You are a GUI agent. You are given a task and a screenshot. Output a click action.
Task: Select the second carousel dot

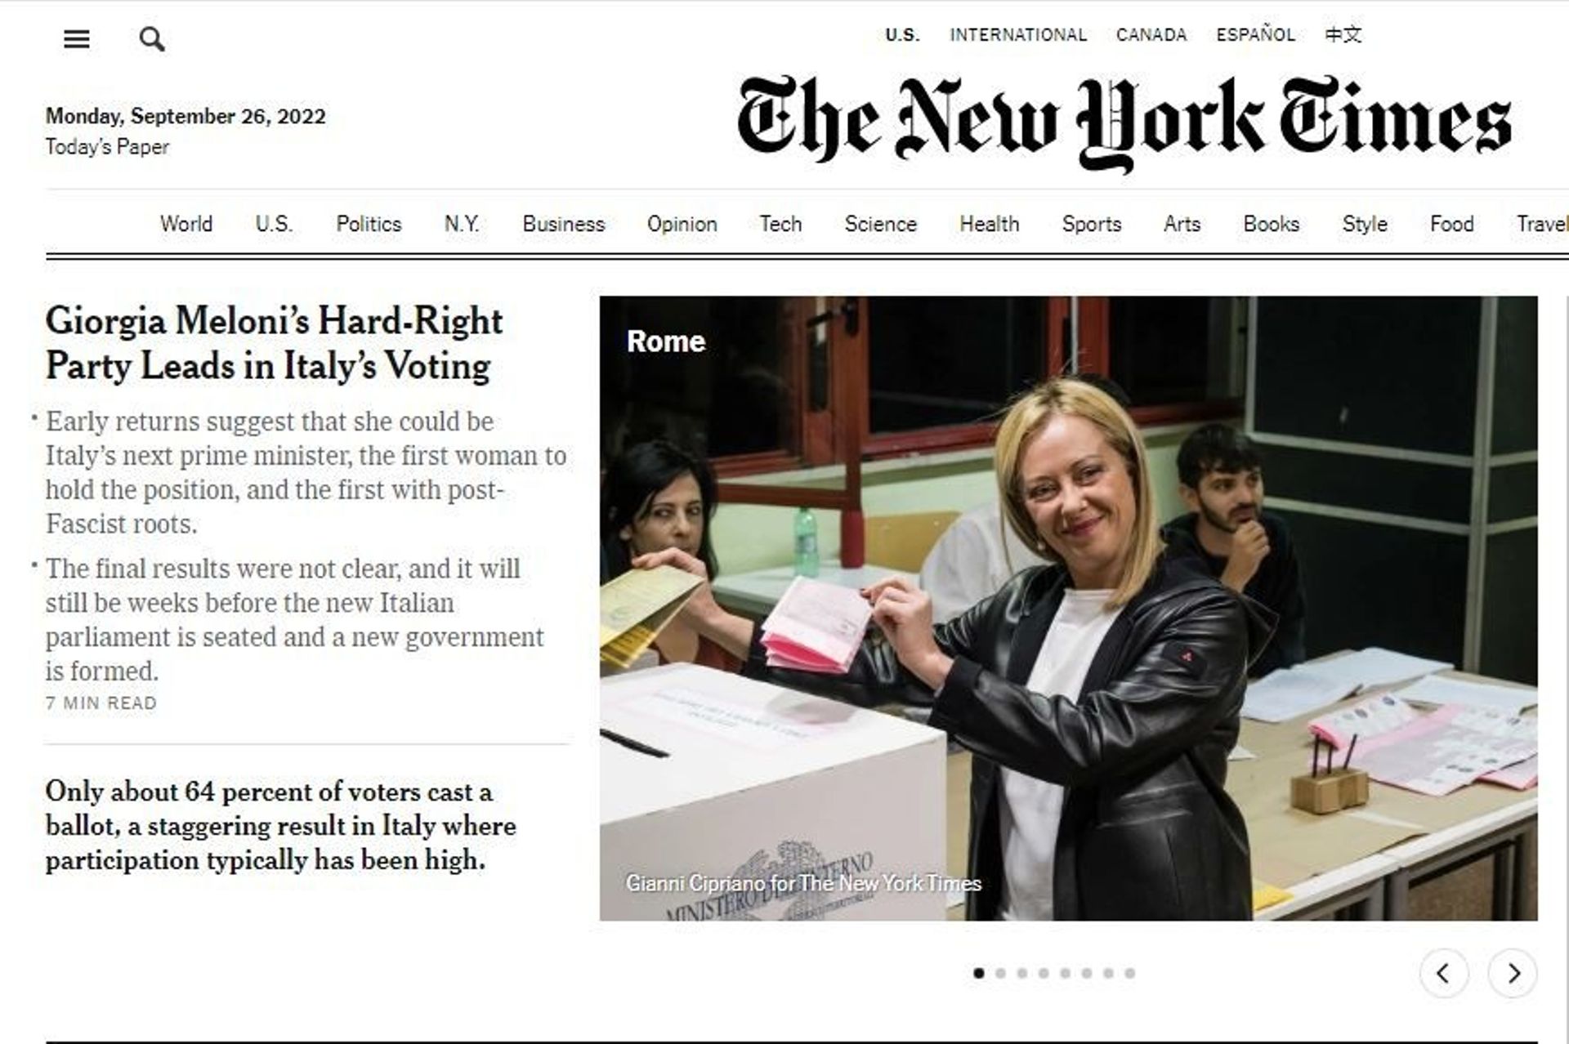tap(1000, 973)
